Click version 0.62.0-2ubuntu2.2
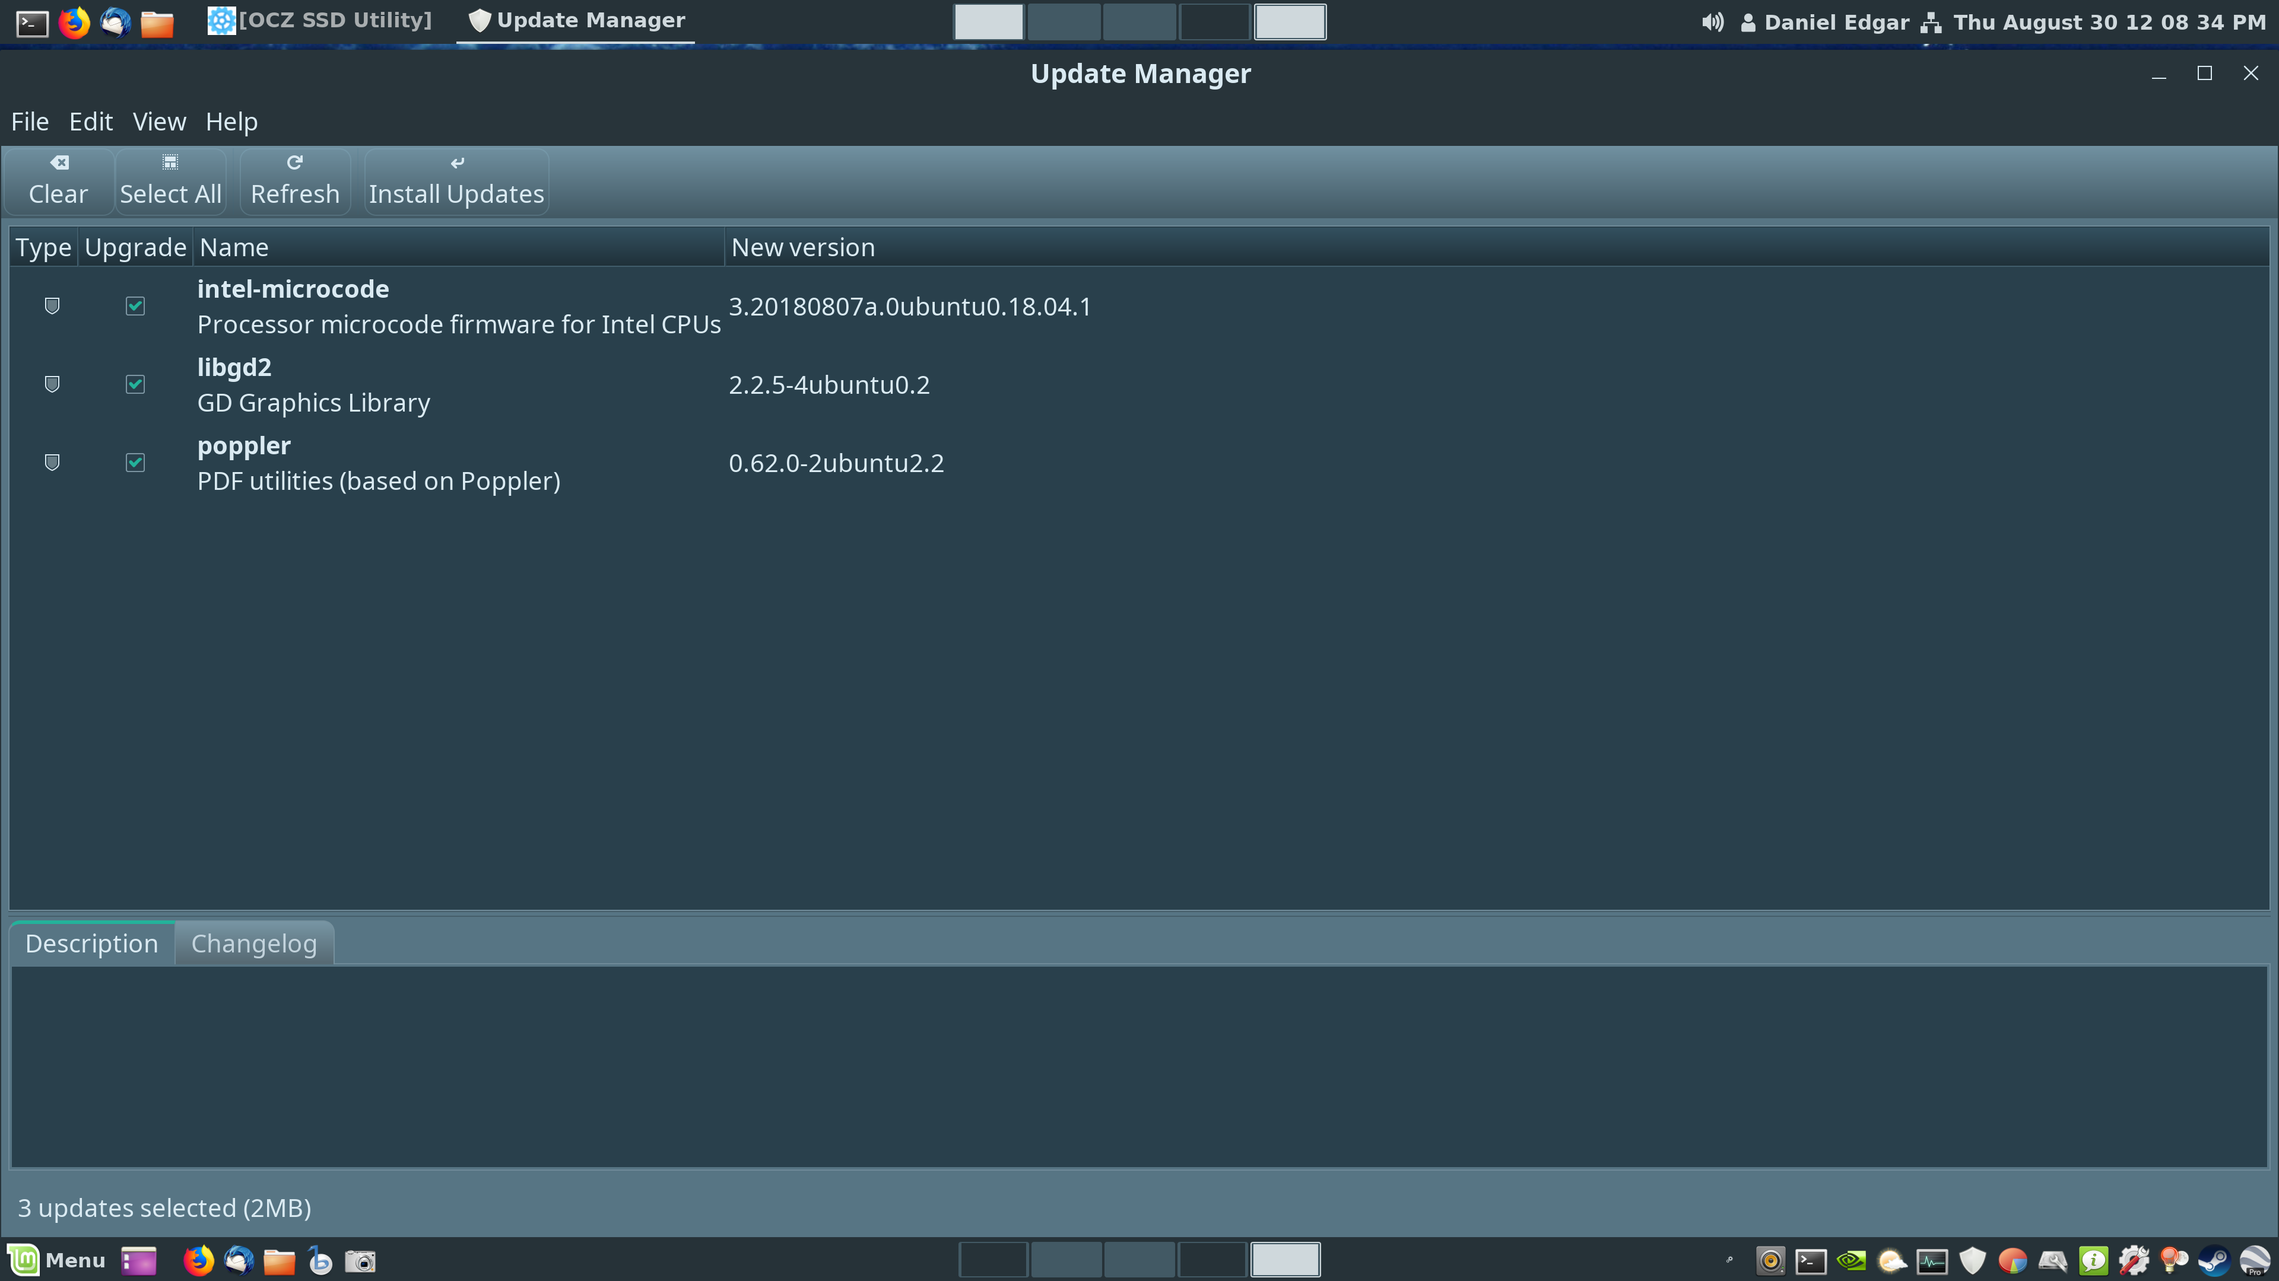This screenshot has width=2279, height=1281. tap(836, 463)
